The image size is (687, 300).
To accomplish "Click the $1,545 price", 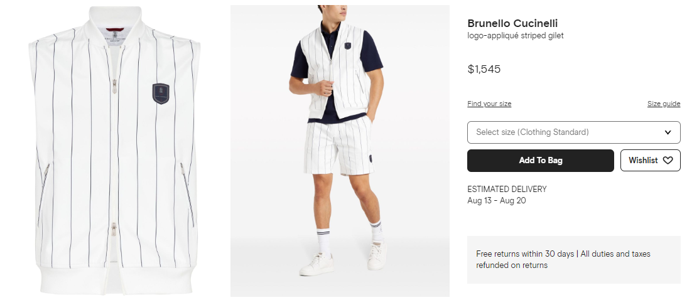I will coord(484,69).
